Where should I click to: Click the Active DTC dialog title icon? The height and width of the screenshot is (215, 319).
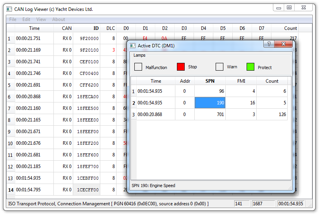coord(132,45)
